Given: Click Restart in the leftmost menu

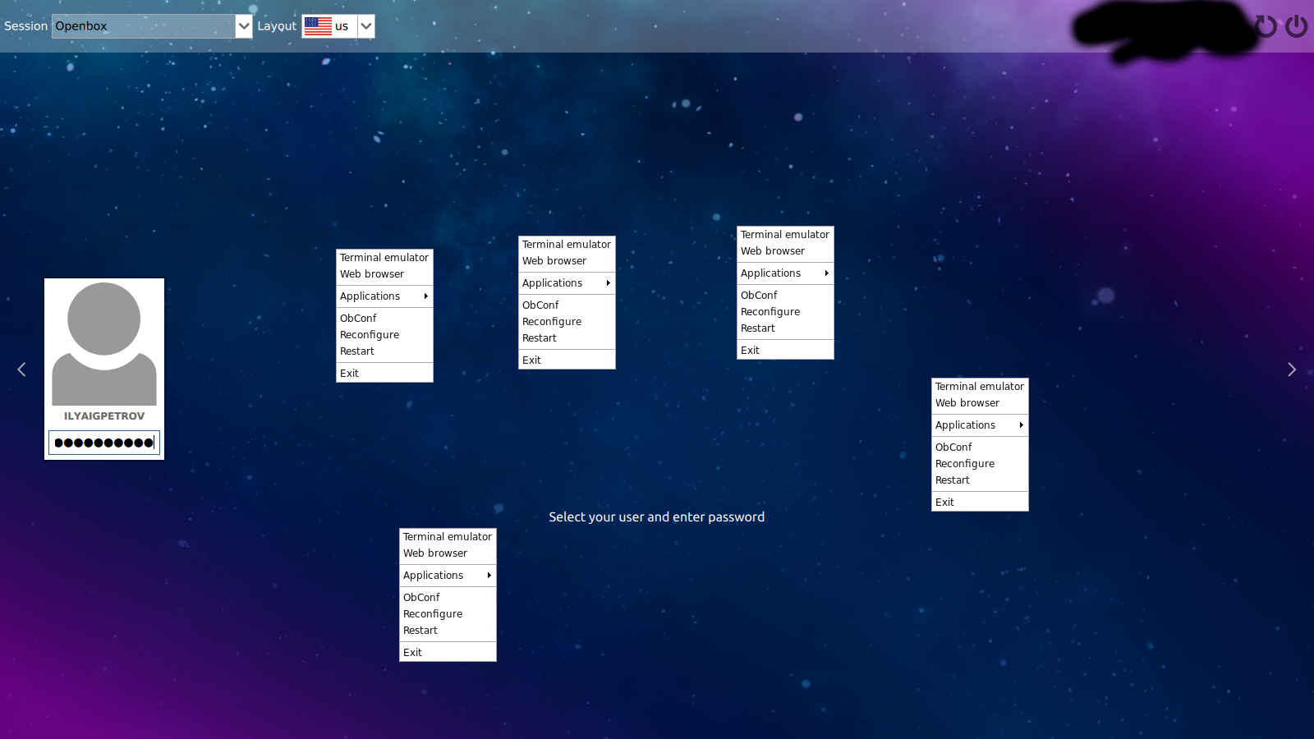Looking at the screenshot, I should click(x=357, y=351).
